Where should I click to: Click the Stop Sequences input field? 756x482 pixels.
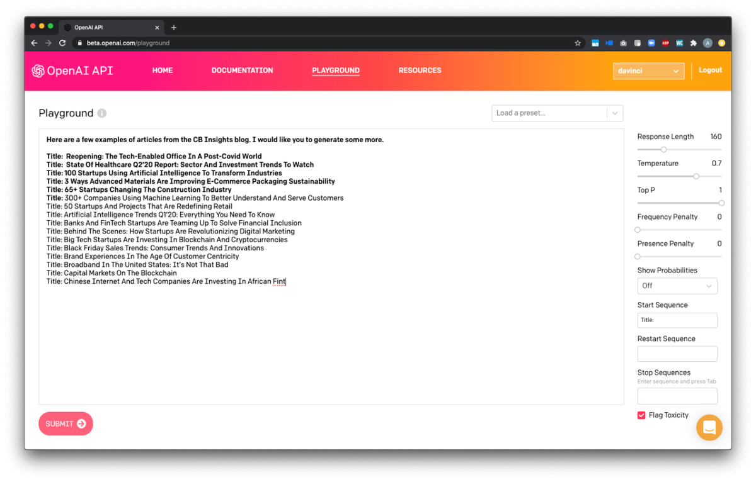point(677,396)
